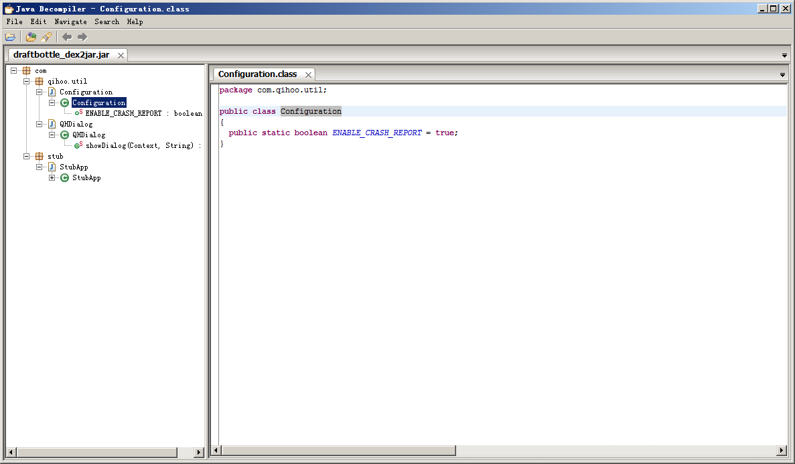Click the Configuration class file icon
Viewport: 795px width, 464px height.
[x=52, y=92]
